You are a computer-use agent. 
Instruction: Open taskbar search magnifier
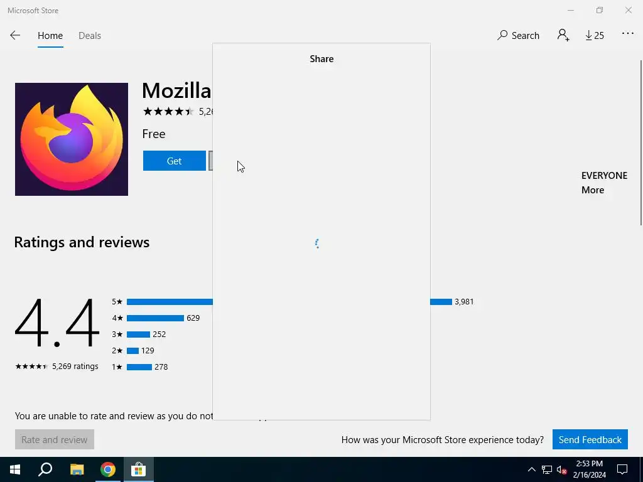[x=45, y=469]
